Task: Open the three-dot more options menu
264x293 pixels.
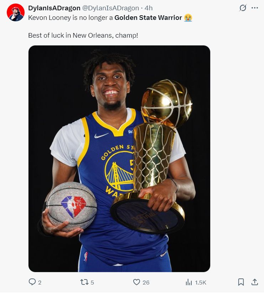Action: point(255,8)
